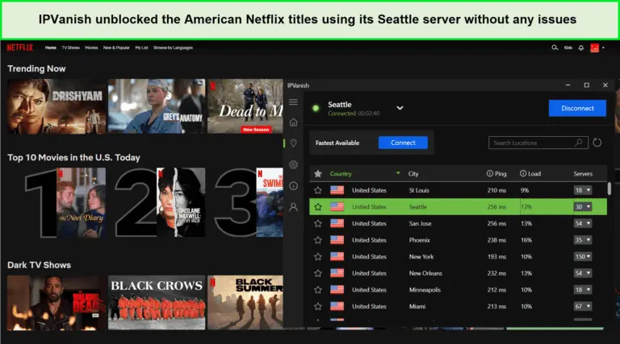Open Phoenix servers dropdown showing 35
The image size is (620, 344).
point(582,240)
